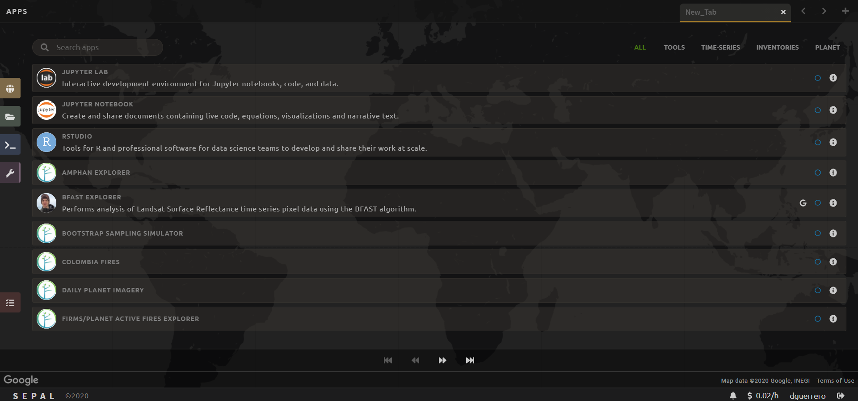Select the ALL apps filter tab
This screenshot has width=858, height=401.
[x=640, y=47]
